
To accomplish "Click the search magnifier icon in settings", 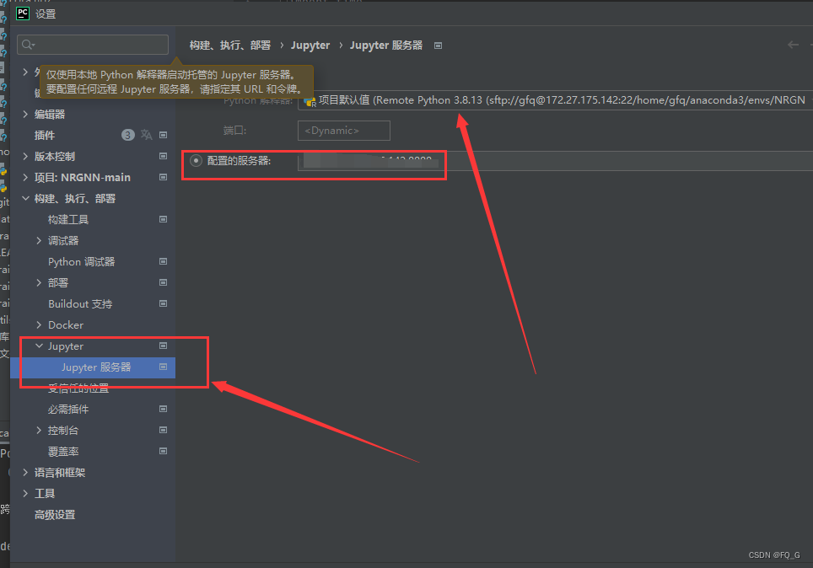I will coord(28,45).
